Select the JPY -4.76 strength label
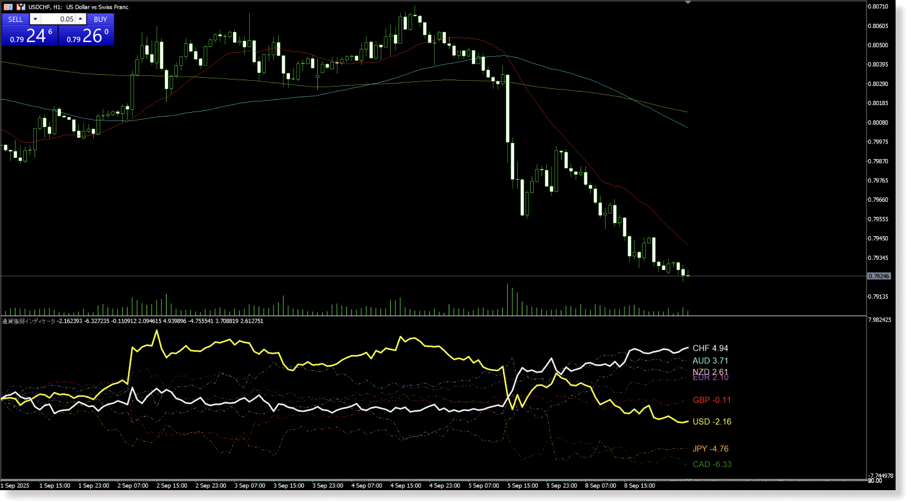Viewport: 911px width, 502px height. [x=711, y=449]
